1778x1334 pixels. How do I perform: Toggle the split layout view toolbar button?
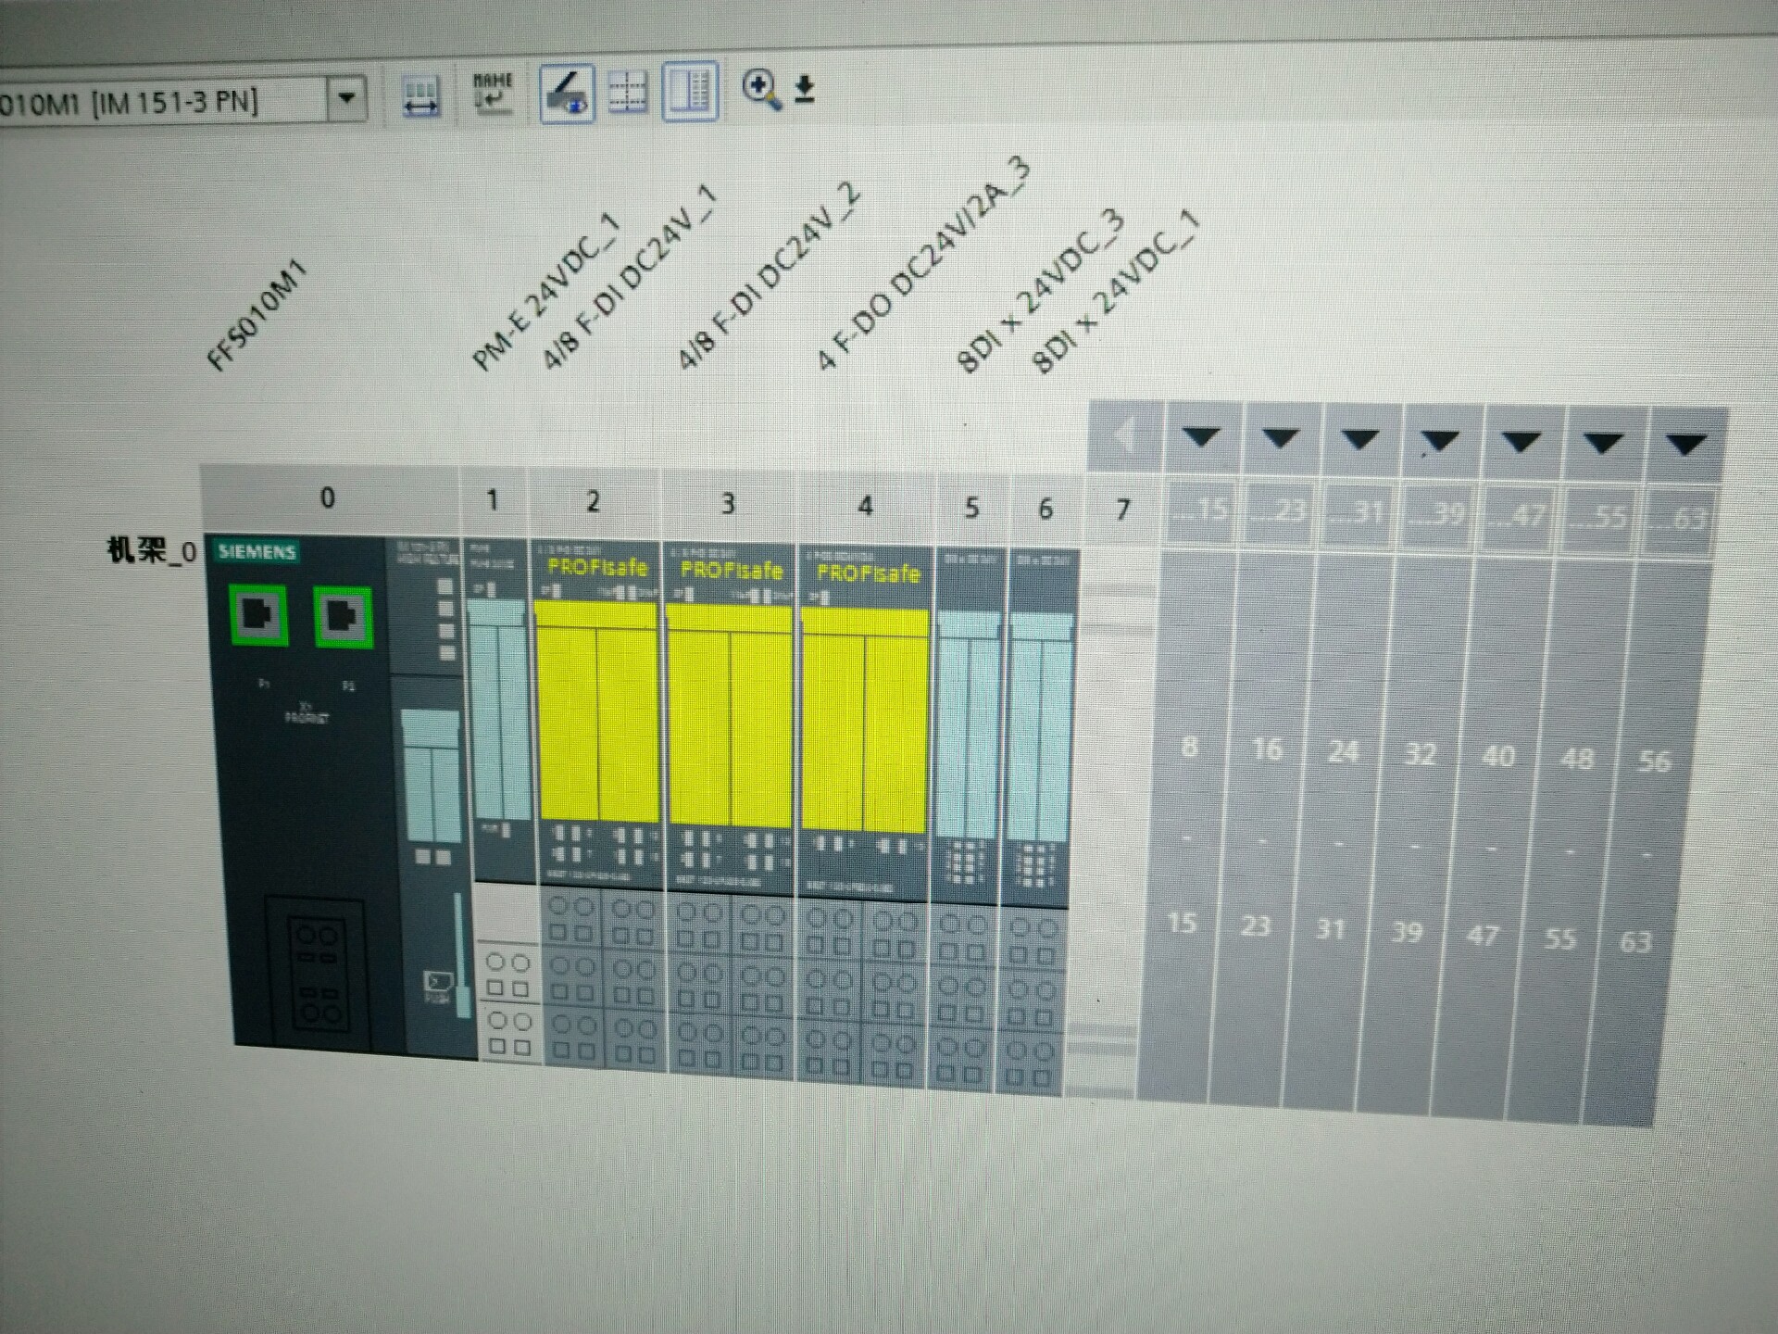[690, 92]
